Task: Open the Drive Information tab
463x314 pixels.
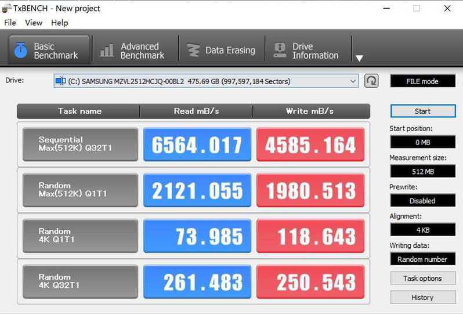Action: click(308, 50)
